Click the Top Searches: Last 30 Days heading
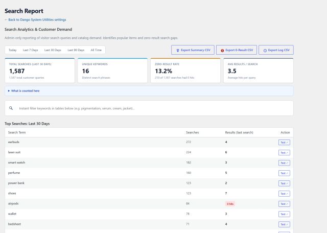Viewport: 327px width, 233px height. (27, 124)
